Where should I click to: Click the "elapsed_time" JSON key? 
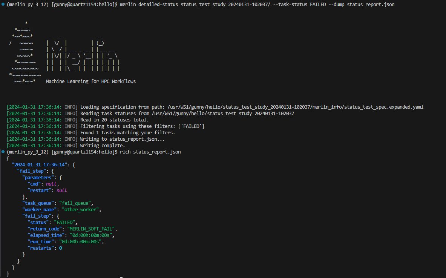[46, 235]
